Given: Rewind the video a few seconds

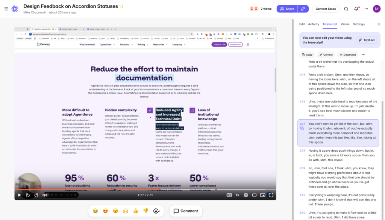Looking at the screenshot, I should 28,195.
